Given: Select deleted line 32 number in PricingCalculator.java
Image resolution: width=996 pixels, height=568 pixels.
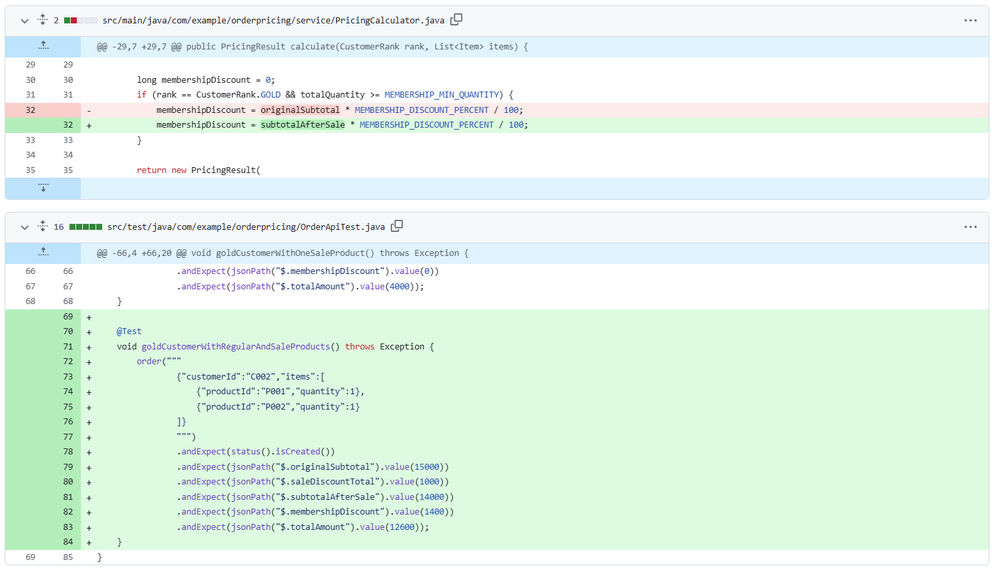Looking at the screenshot, I should click(31, 110).
